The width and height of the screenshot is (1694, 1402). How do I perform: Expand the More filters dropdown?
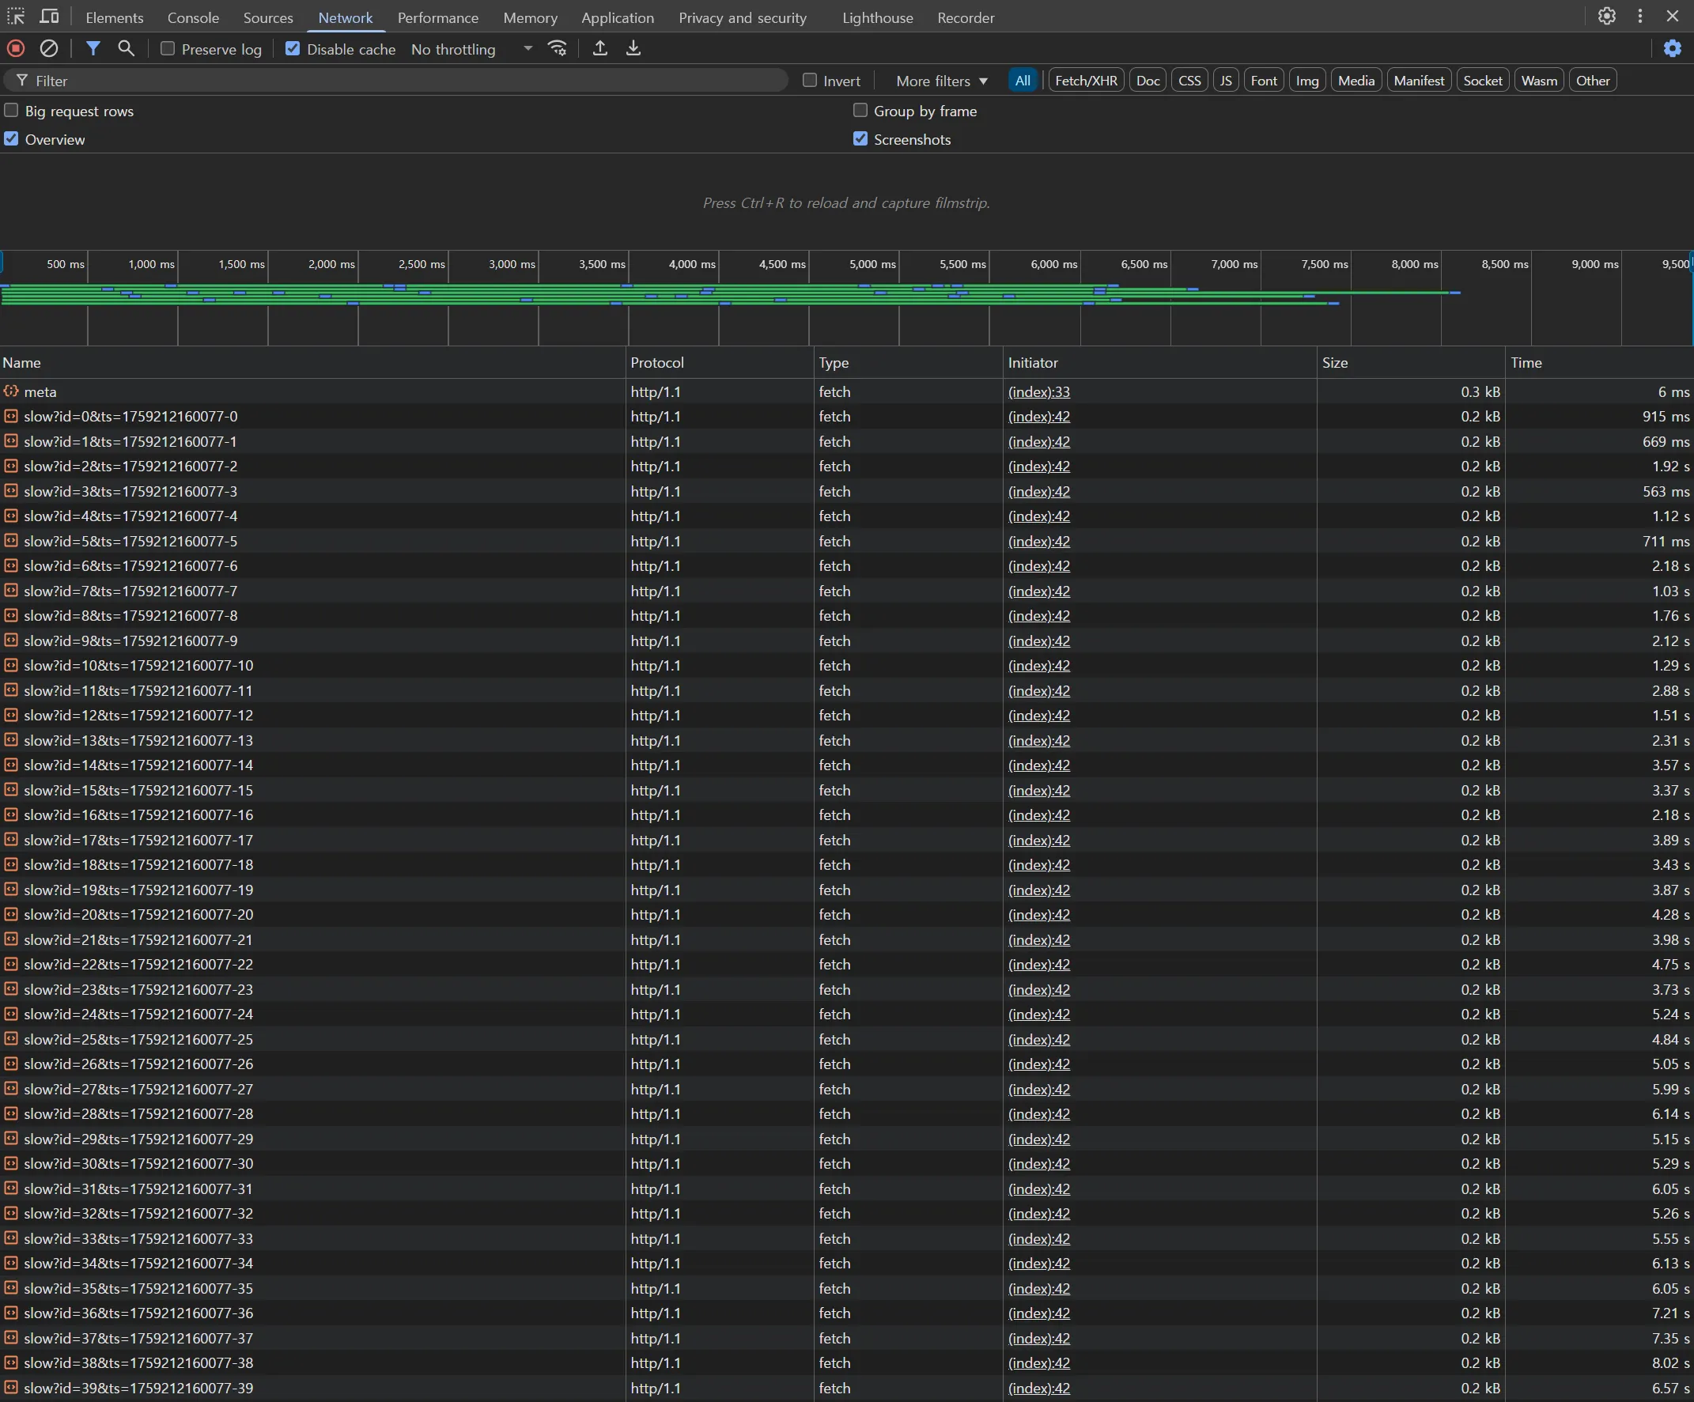[941, 81]
